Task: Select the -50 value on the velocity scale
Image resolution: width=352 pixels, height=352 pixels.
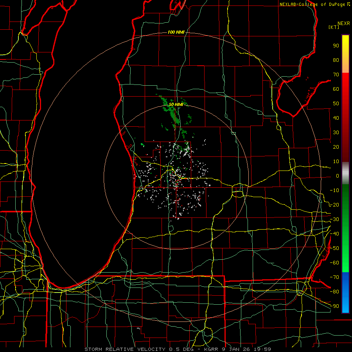Action: coord(334,248)
